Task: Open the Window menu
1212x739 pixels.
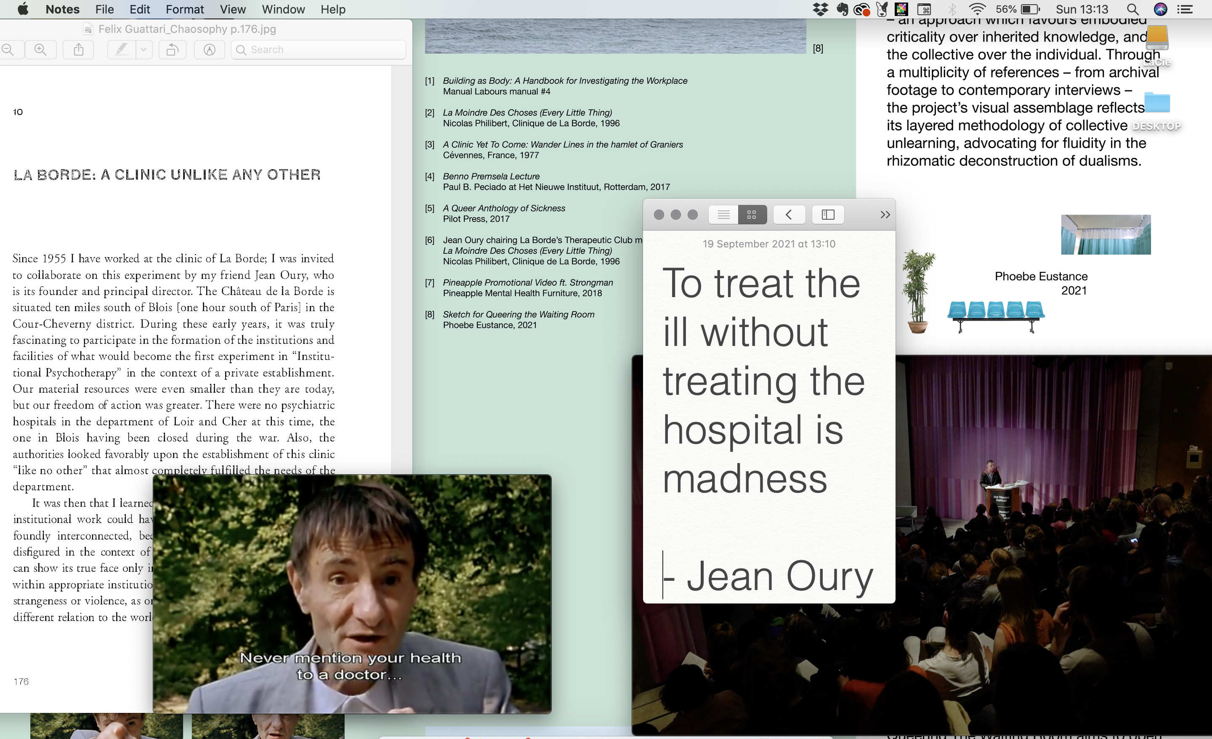Action: point(283,9)
